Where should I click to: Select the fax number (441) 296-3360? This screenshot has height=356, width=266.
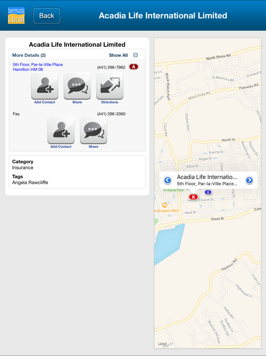point(111,114)
